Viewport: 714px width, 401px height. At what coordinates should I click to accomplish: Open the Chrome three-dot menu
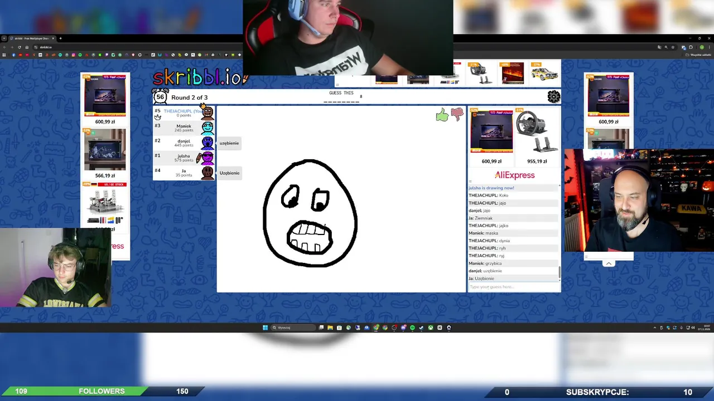point(709,47)
